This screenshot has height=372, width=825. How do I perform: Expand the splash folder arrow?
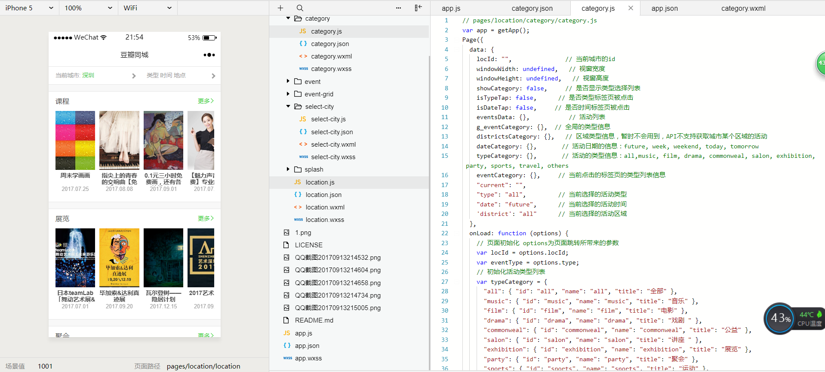288,169
